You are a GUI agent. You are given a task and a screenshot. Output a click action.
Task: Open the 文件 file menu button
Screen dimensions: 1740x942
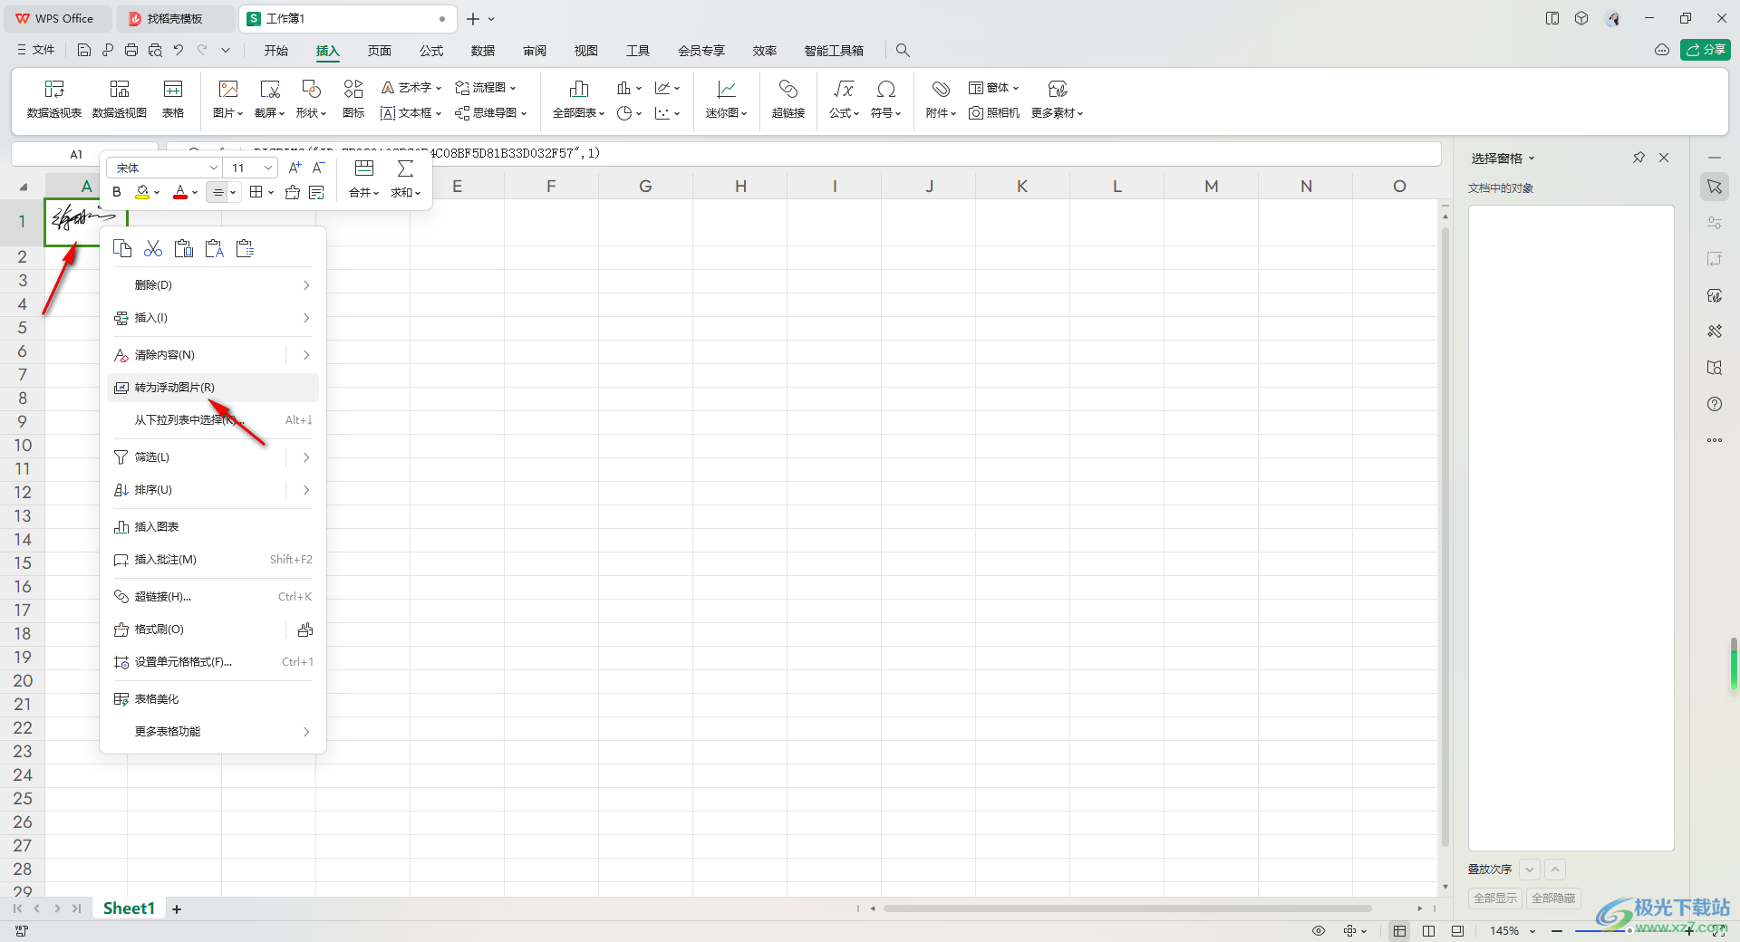point(36,51)
